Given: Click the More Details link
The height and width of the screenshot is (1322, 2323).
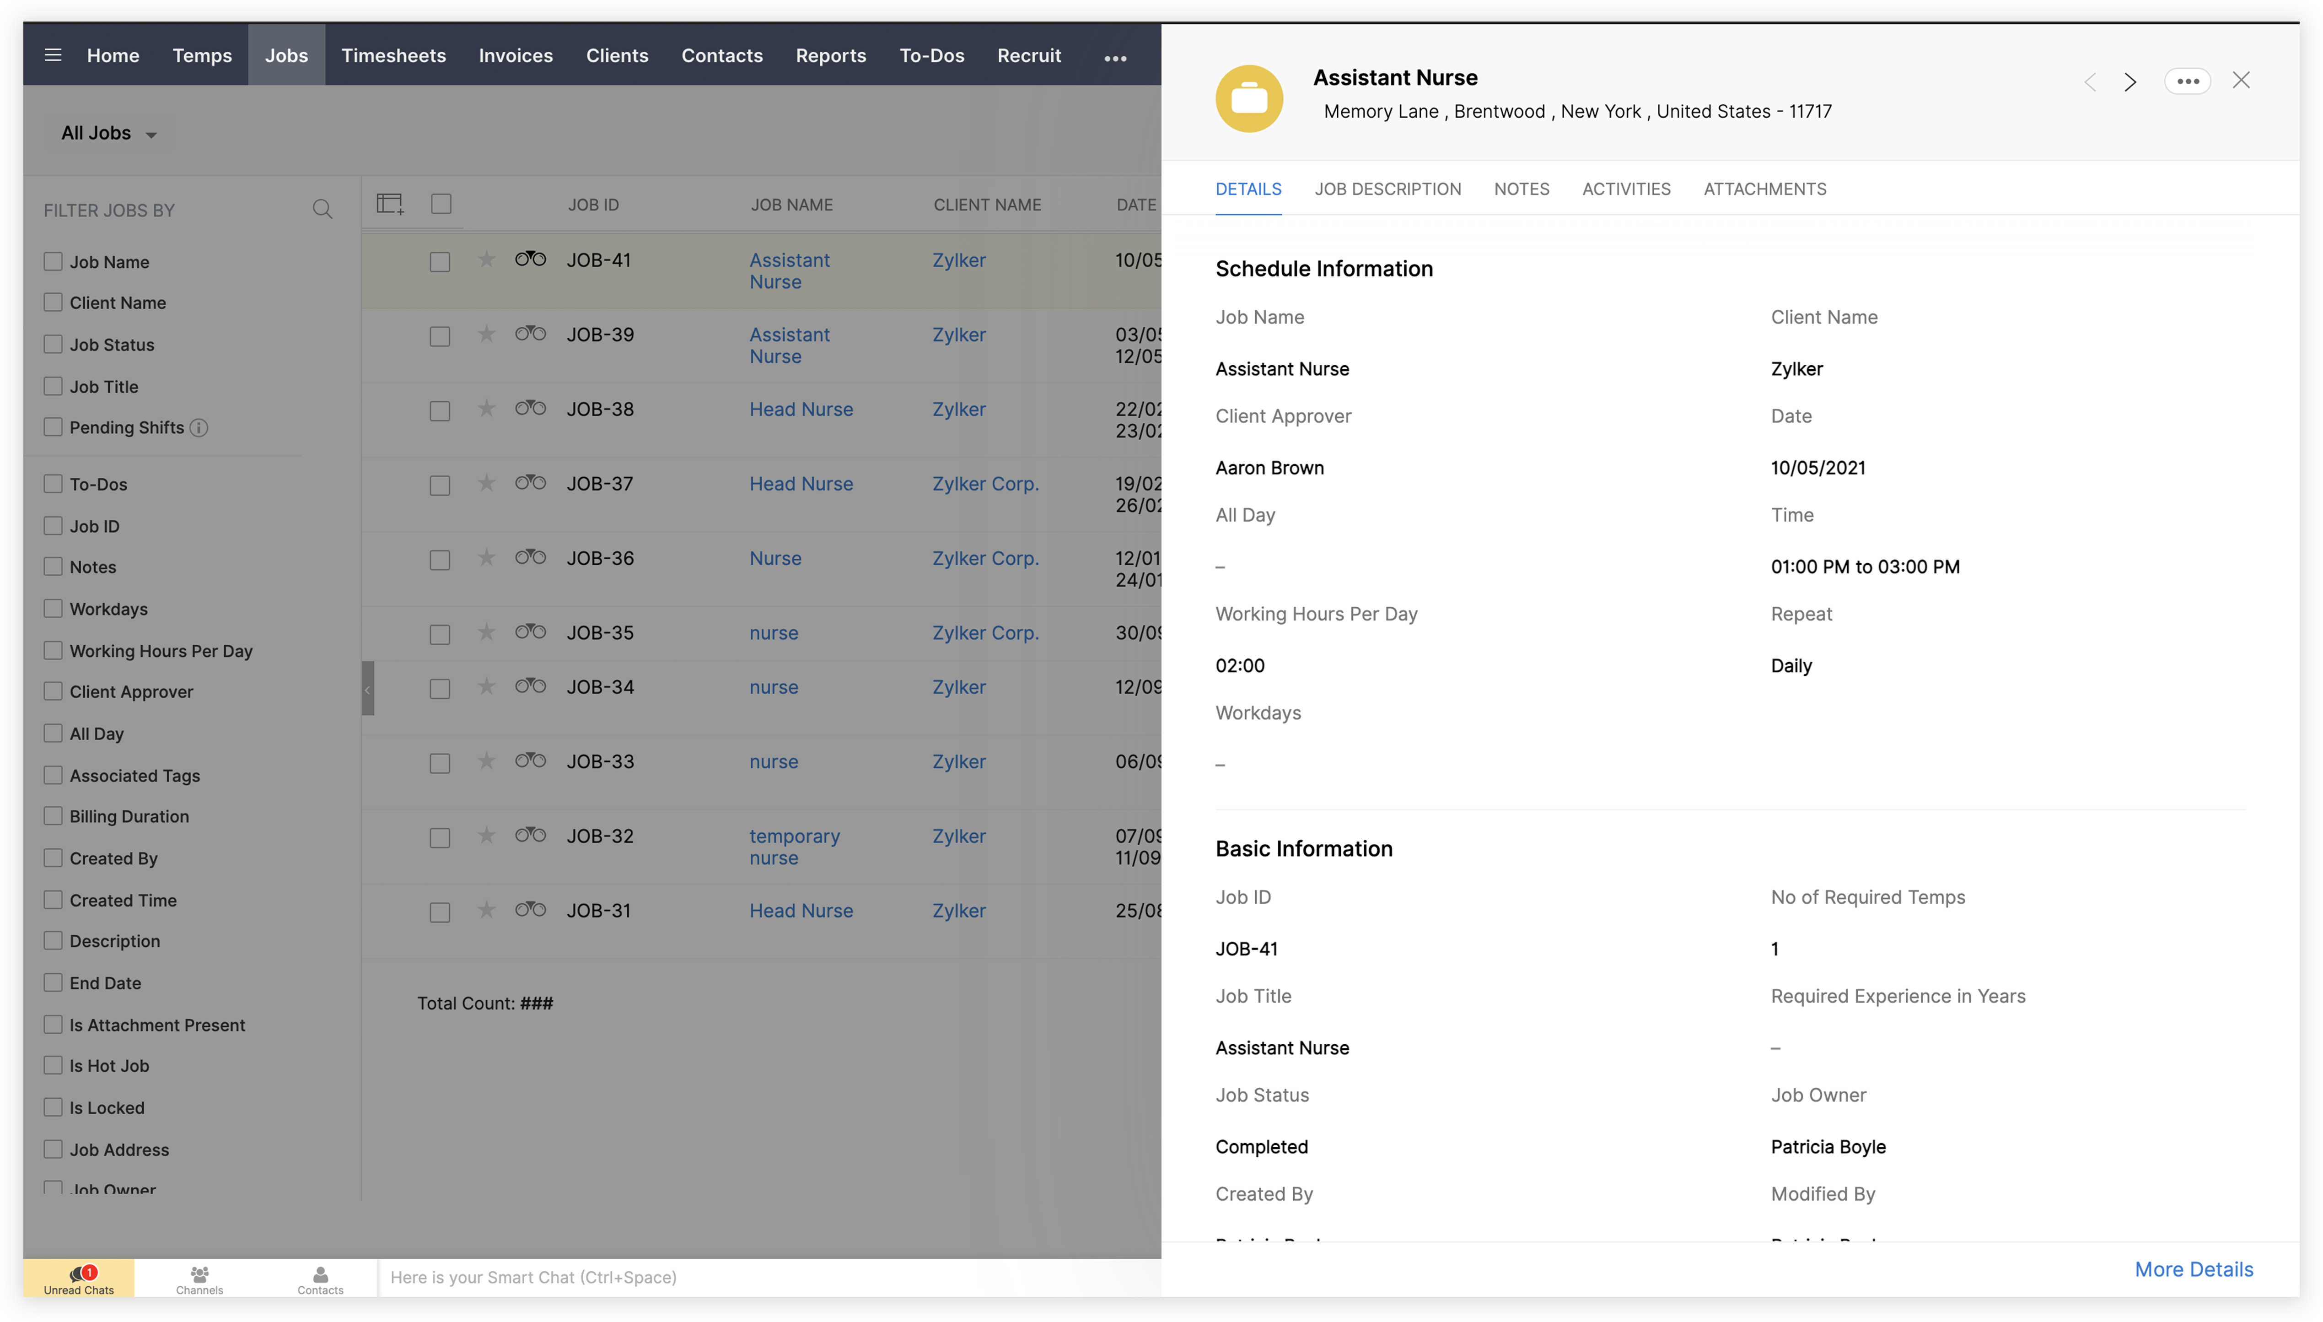Looking at the screenshot, I should click(x=2193, y=1269).
